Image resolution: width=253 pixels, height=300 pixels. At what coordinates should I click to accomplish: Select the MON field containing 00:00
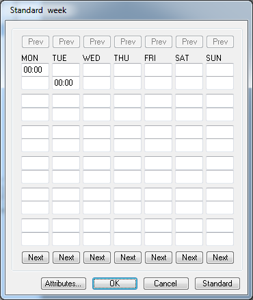pos(35,70)
